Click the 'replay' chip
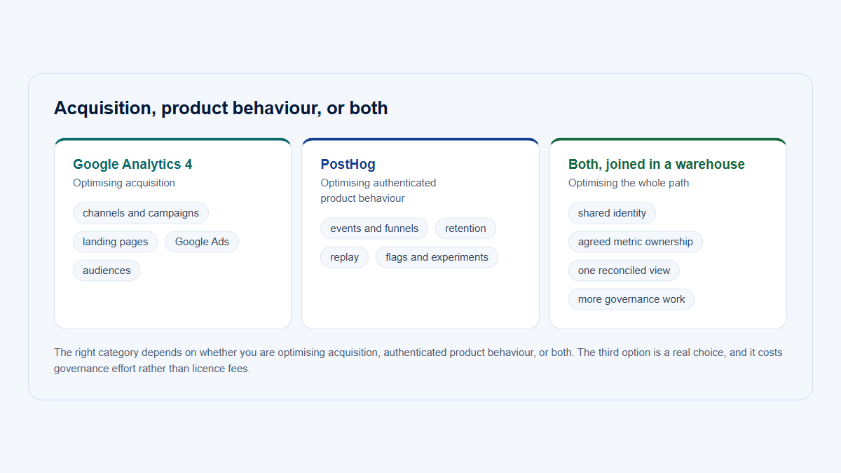Viewport: 841px width, 473px height. (345, 257)
